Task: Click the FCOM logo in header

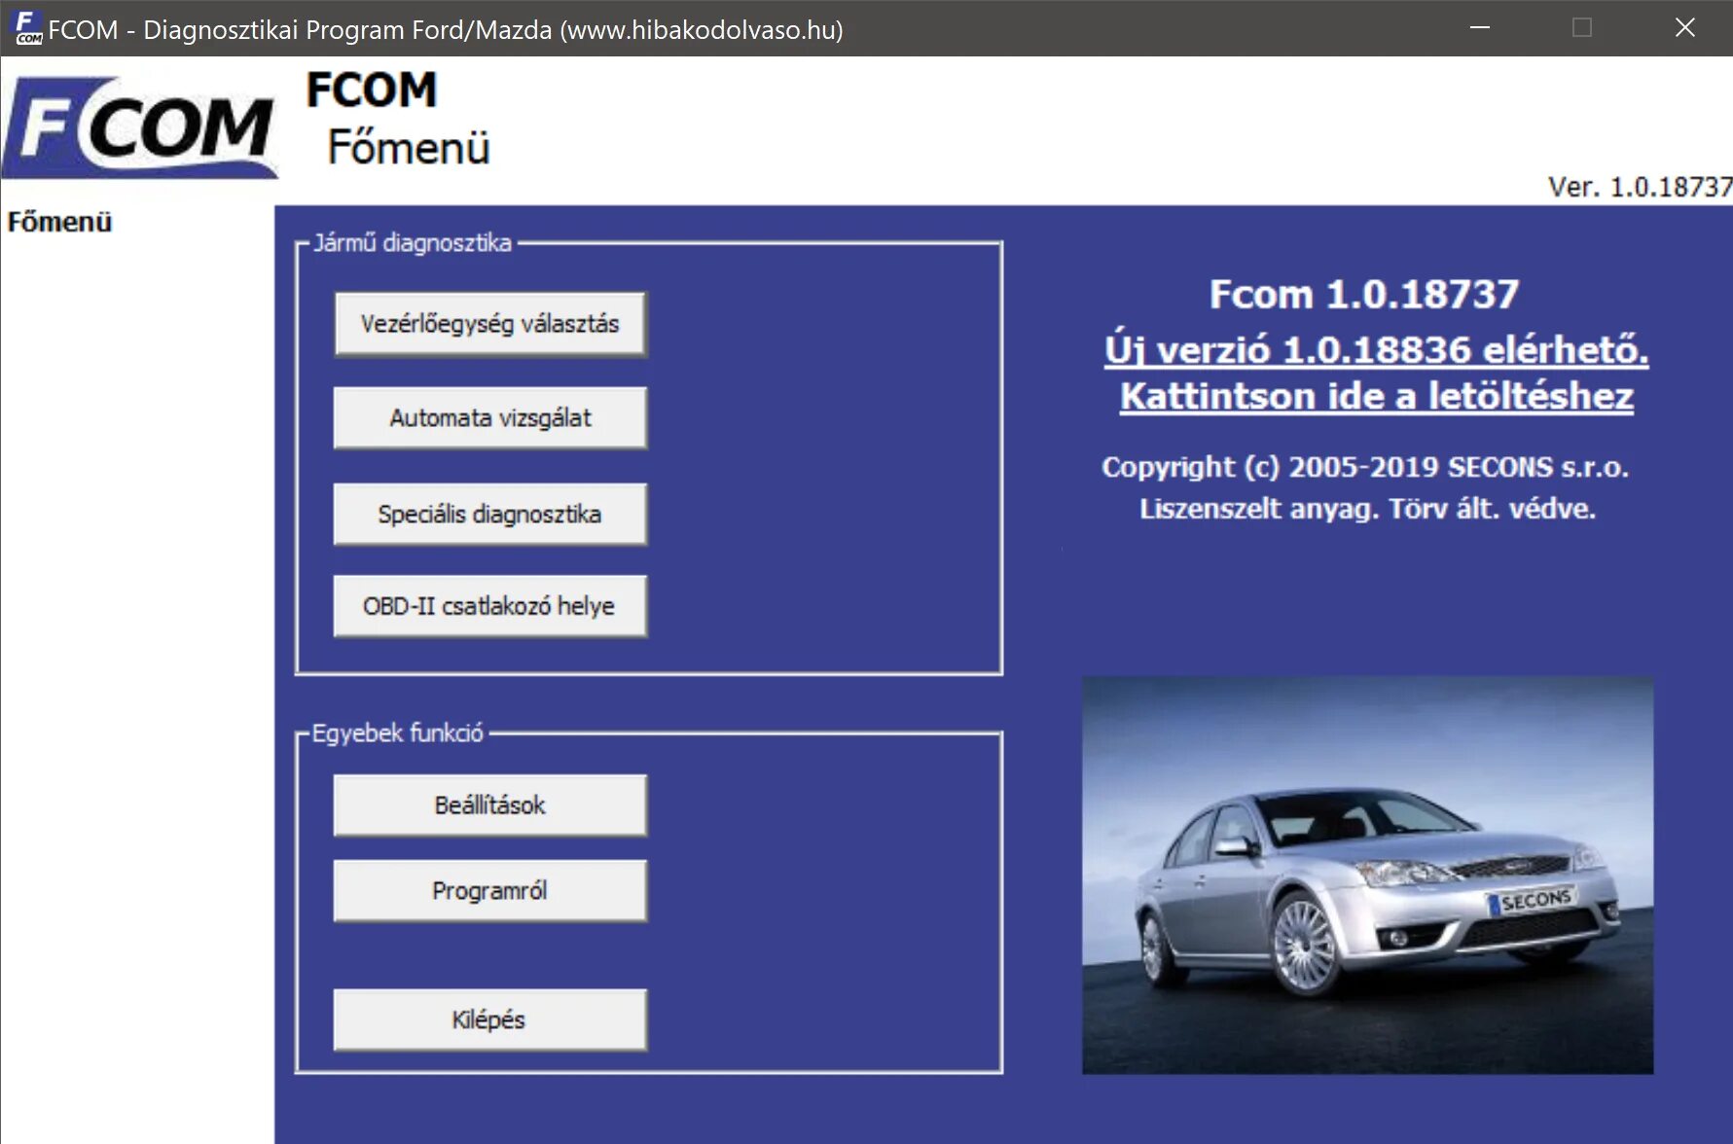Action: pos(140,127)
